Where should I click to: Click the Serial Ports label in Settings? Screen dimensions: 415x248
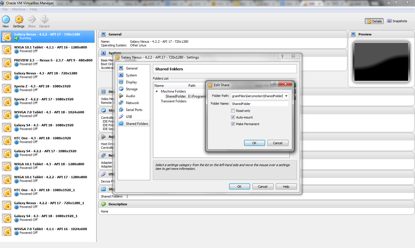pos(134,110)
